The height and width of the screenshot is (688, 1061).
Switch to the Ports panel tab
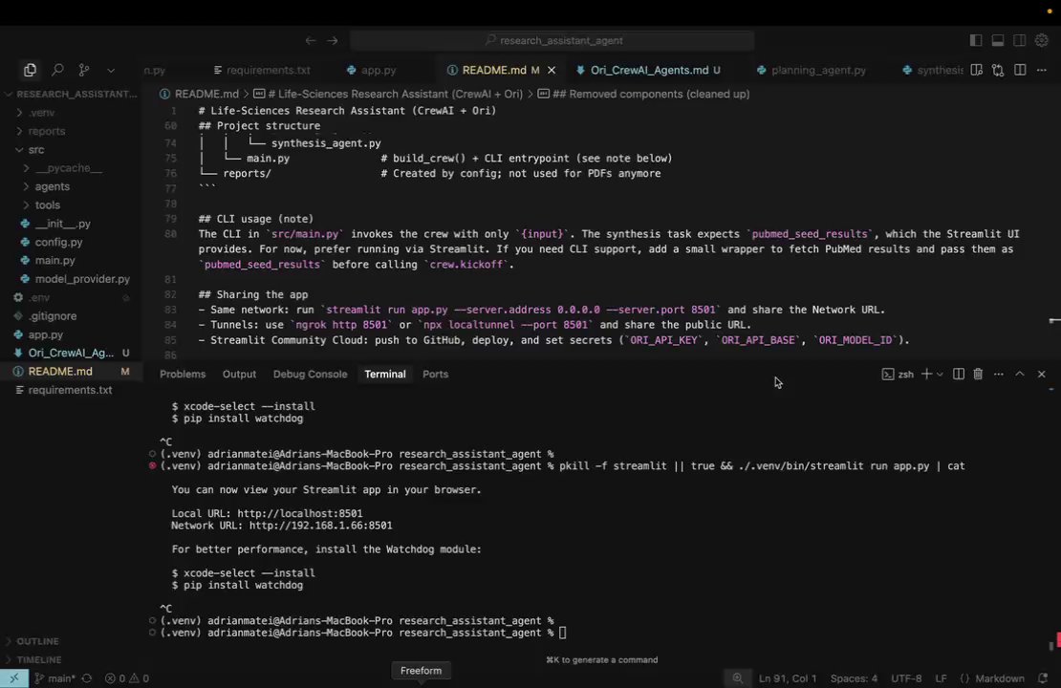click(435, 375)
